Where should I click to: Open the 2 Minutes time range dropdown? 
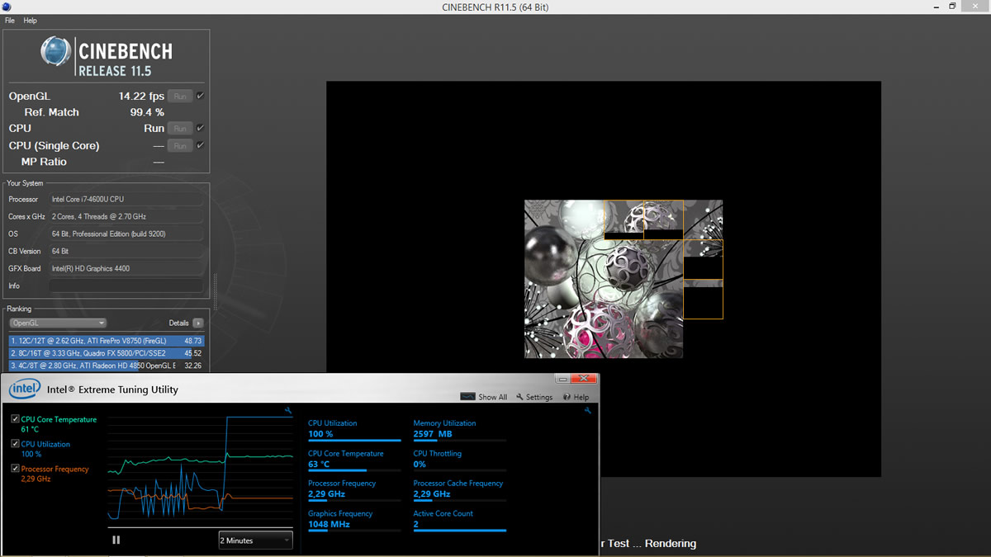coord(255,540)
